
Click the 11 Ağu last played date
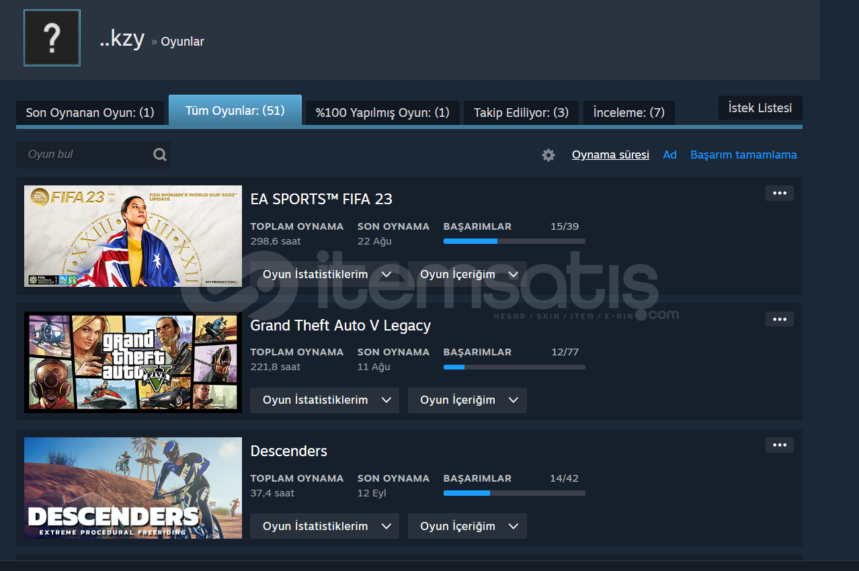pos(374,367)
